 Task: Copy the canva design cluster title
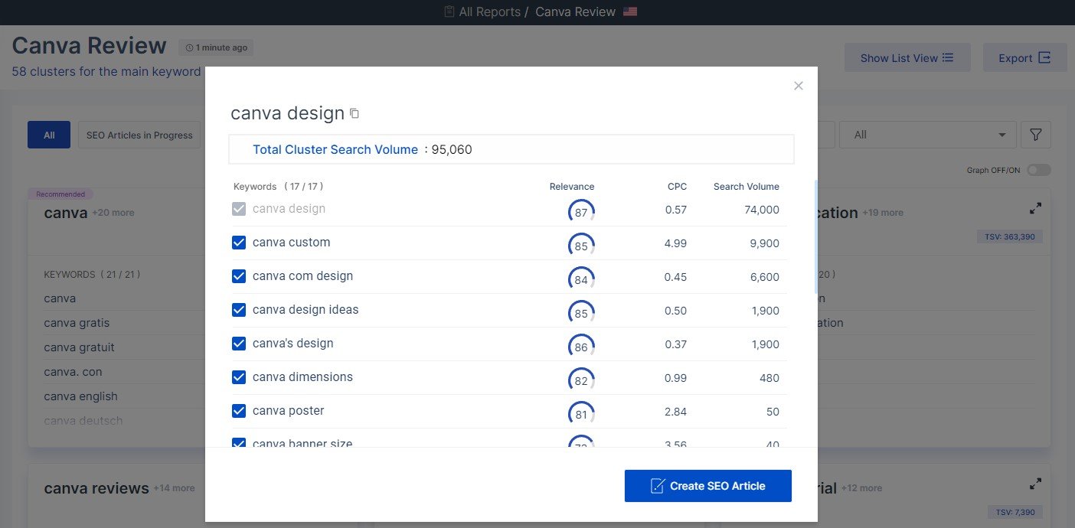pyautogui.click(x=355, y=114)
